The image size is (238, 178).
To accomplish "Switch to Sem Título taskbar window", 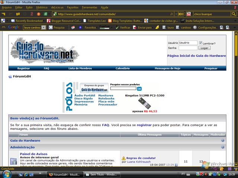I will (x=102, y=175).
